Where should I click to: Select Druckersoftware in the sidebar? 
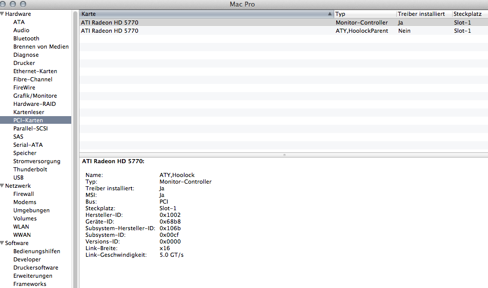tap(36, 268)
